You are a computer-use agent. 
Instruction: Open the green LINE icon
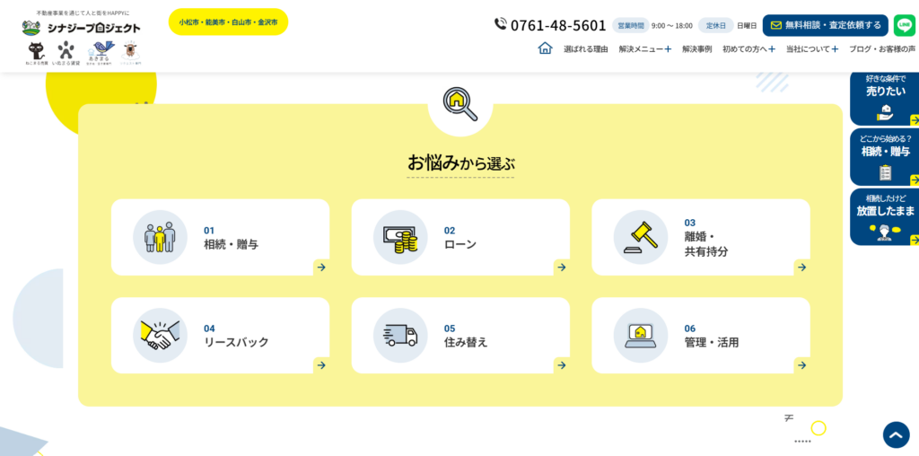click(x=905, y=25)
